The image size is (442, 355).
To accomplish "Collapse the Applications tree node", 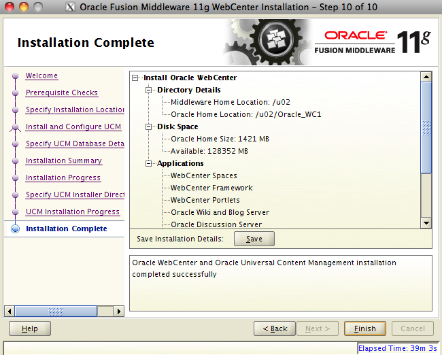I will tap(150, 163).
